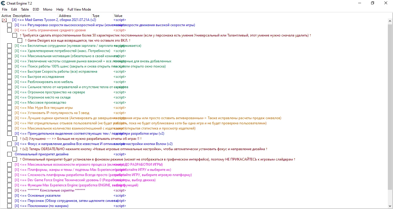
Task: Open the D3D menu
Action: [x=36, y=9]
